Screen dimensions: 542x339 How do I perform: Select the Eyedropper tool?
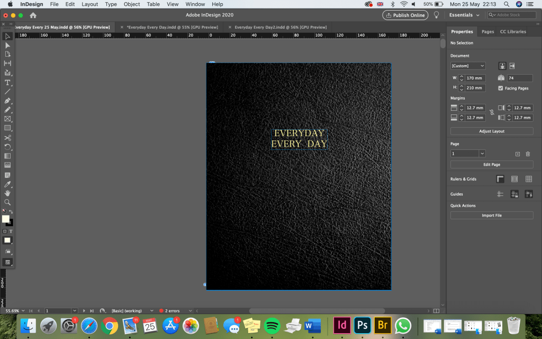(x=7, y=184)
